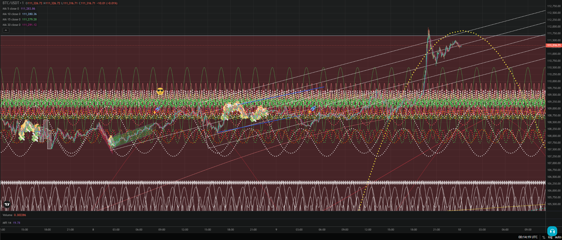562x240 pixels.
Task: Select the MA 5 close indicator legend
Action: [11, 9]
